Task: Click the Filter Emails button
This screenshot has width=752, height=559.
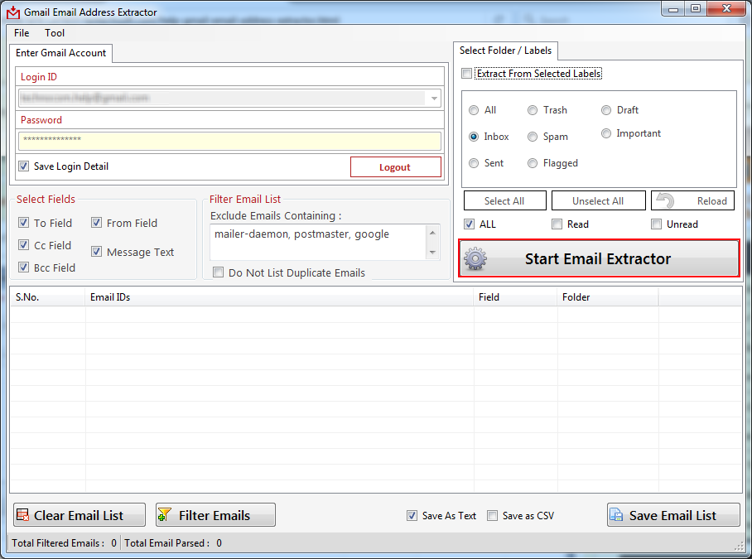Action: tap(215, 515)
